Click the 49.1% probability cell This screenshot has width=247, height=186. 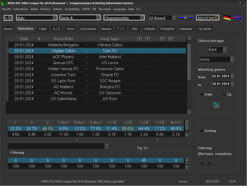click(47, 129)
